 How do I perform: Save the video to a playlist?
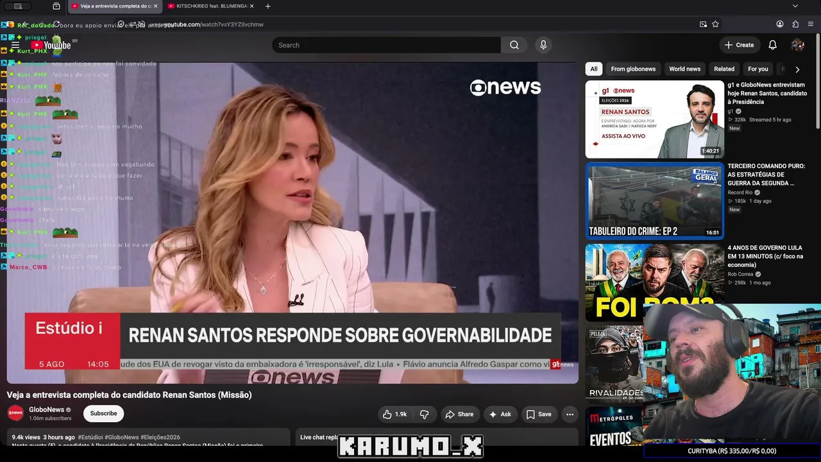pyautogui.click(x=539, y=415)
